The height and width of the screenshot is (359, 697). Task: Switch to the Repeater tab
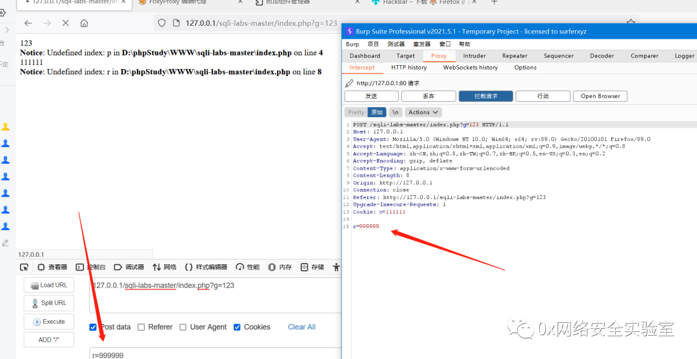click(515, 56)
